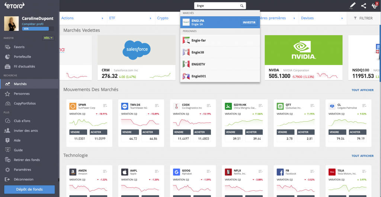381x197 pixels.
Task: Open Personnes in the sidebar
Action: coord(29,93)
